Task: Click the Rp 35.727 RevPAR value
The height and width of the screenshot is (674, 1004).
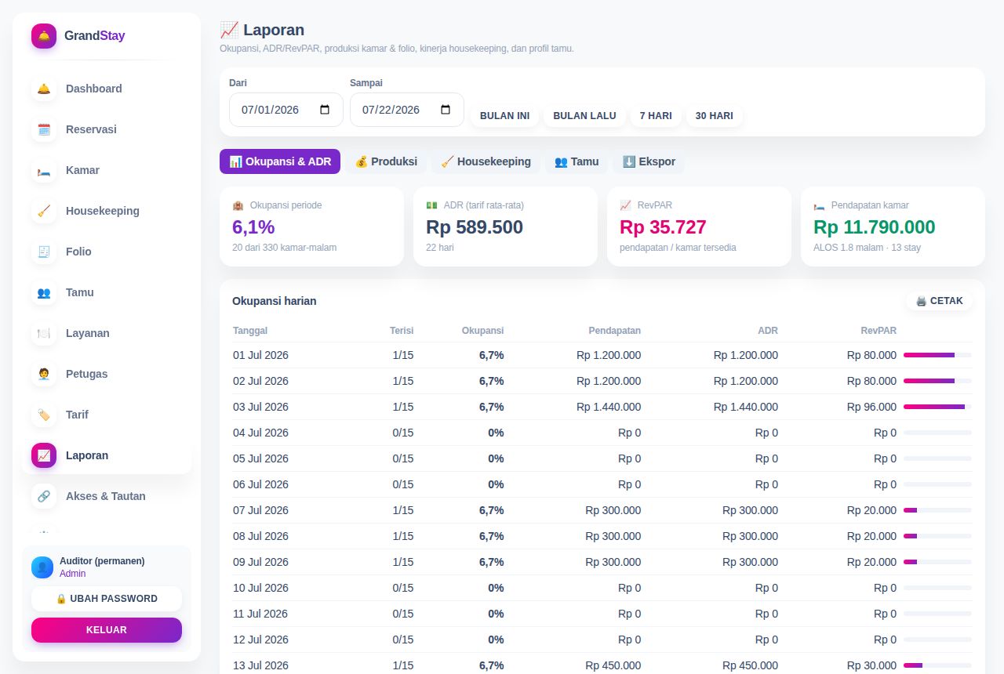Action: coord(663,227)
